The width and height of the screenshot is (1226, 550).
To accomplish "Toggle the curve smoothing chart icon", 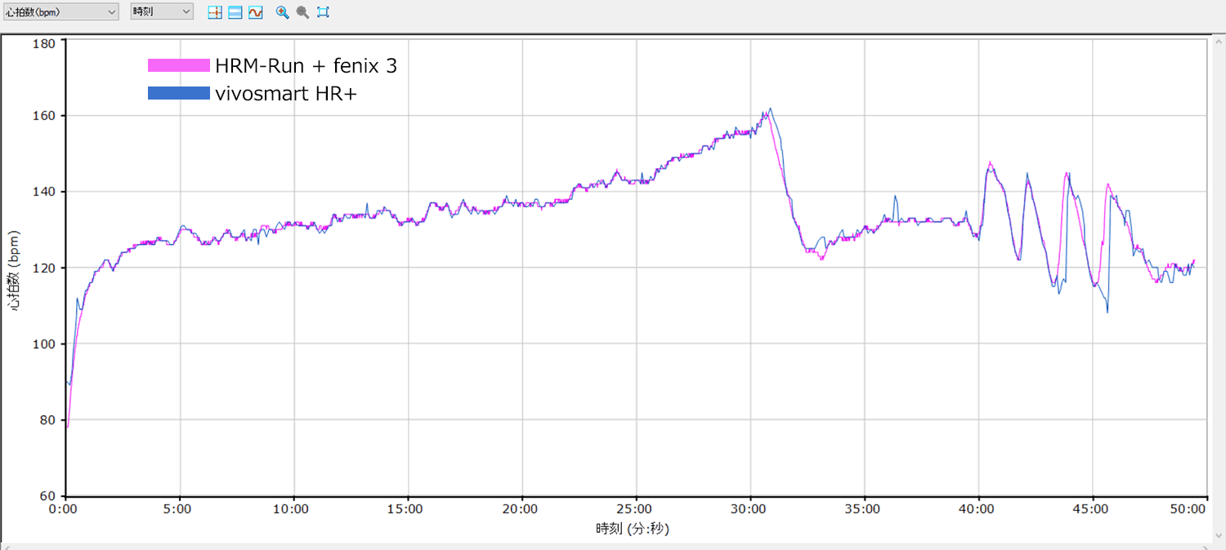I will [256, 12].
